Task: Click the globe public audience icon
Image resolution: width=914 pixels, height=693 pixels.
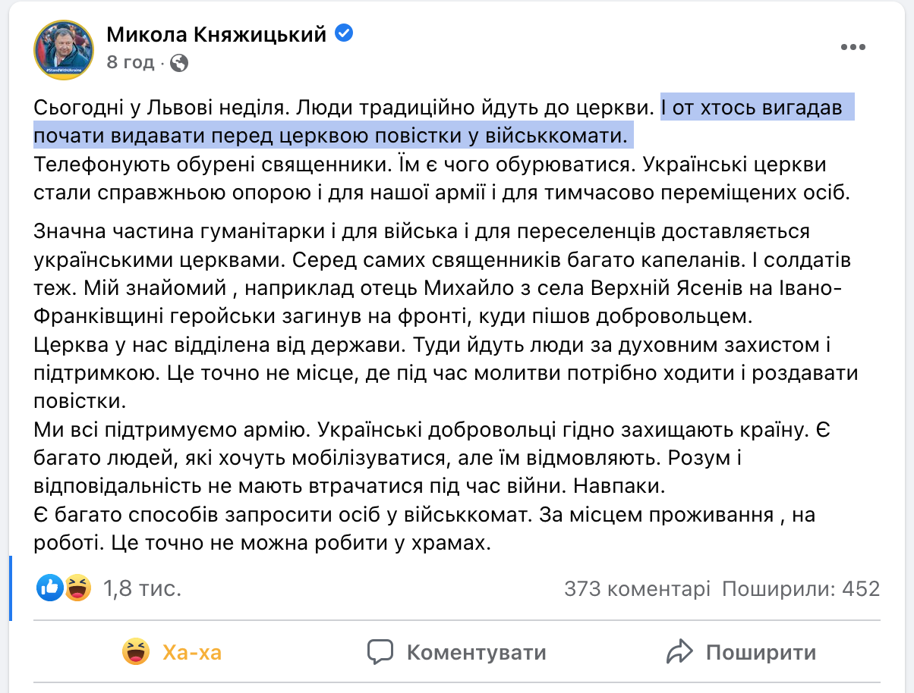Action: coord(179,63)
